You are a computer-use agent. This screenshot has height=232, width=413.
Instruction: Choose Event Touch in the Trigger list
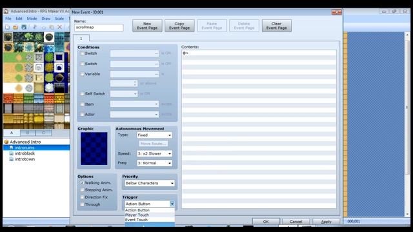point(150,220)
